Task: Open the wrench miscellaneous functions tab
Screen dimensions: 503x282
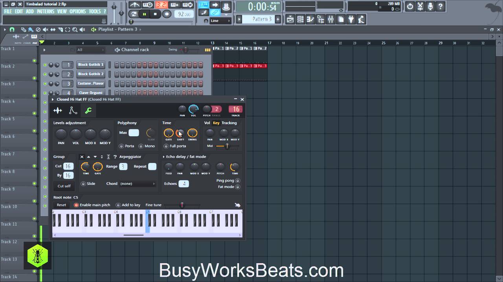Action: 88,111
